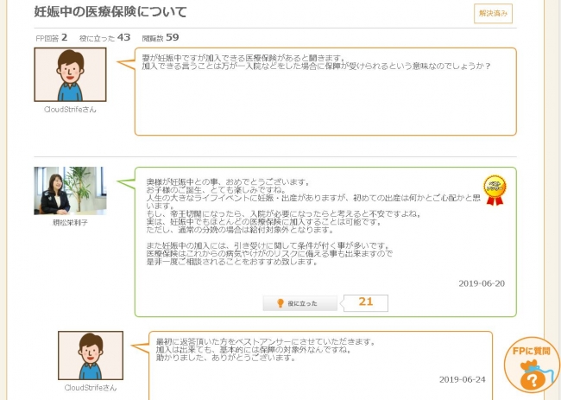This screenshot has width=561, height=400.
Task: Click the 親松栄利子 name label
Action: click(70, 222)
